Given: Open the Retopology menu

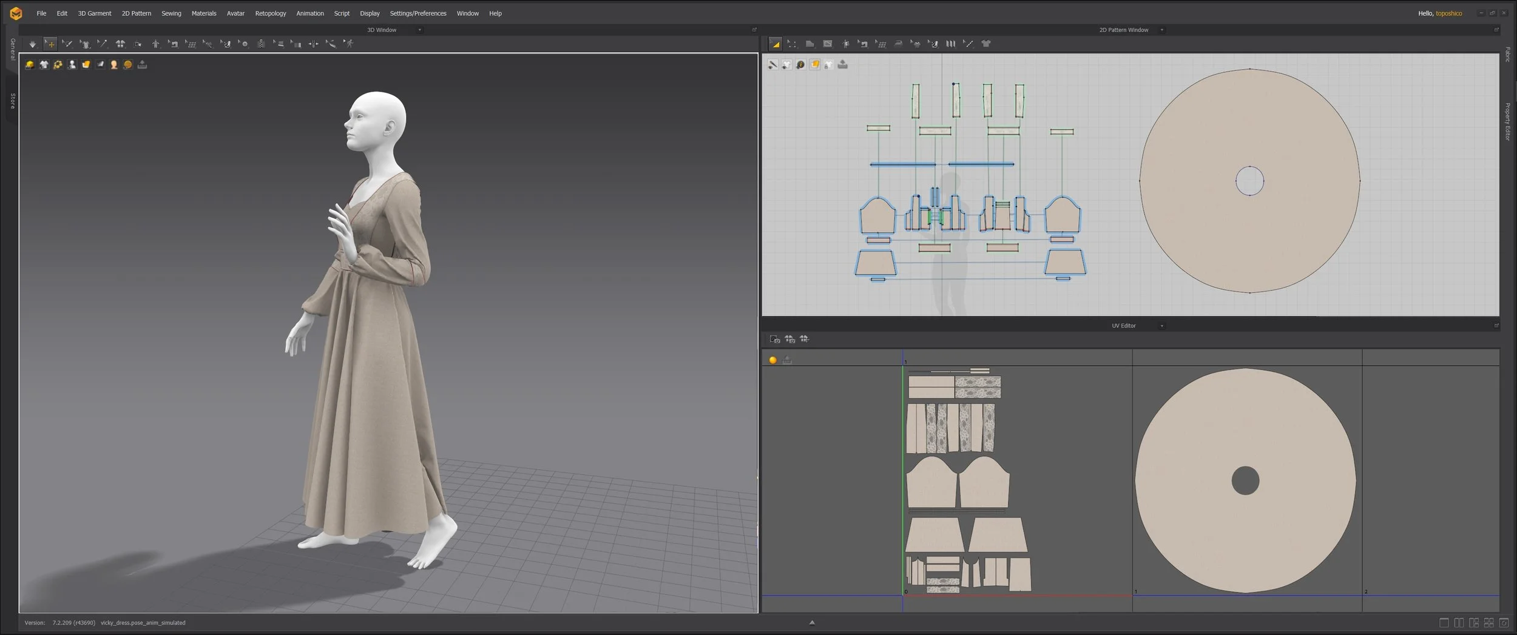Looking at the screenshot, I should (270, 13).
